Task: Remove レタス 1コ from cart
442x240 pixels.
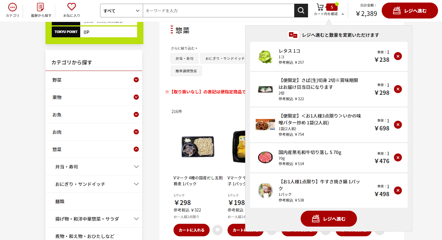Action: coord(398,56)
